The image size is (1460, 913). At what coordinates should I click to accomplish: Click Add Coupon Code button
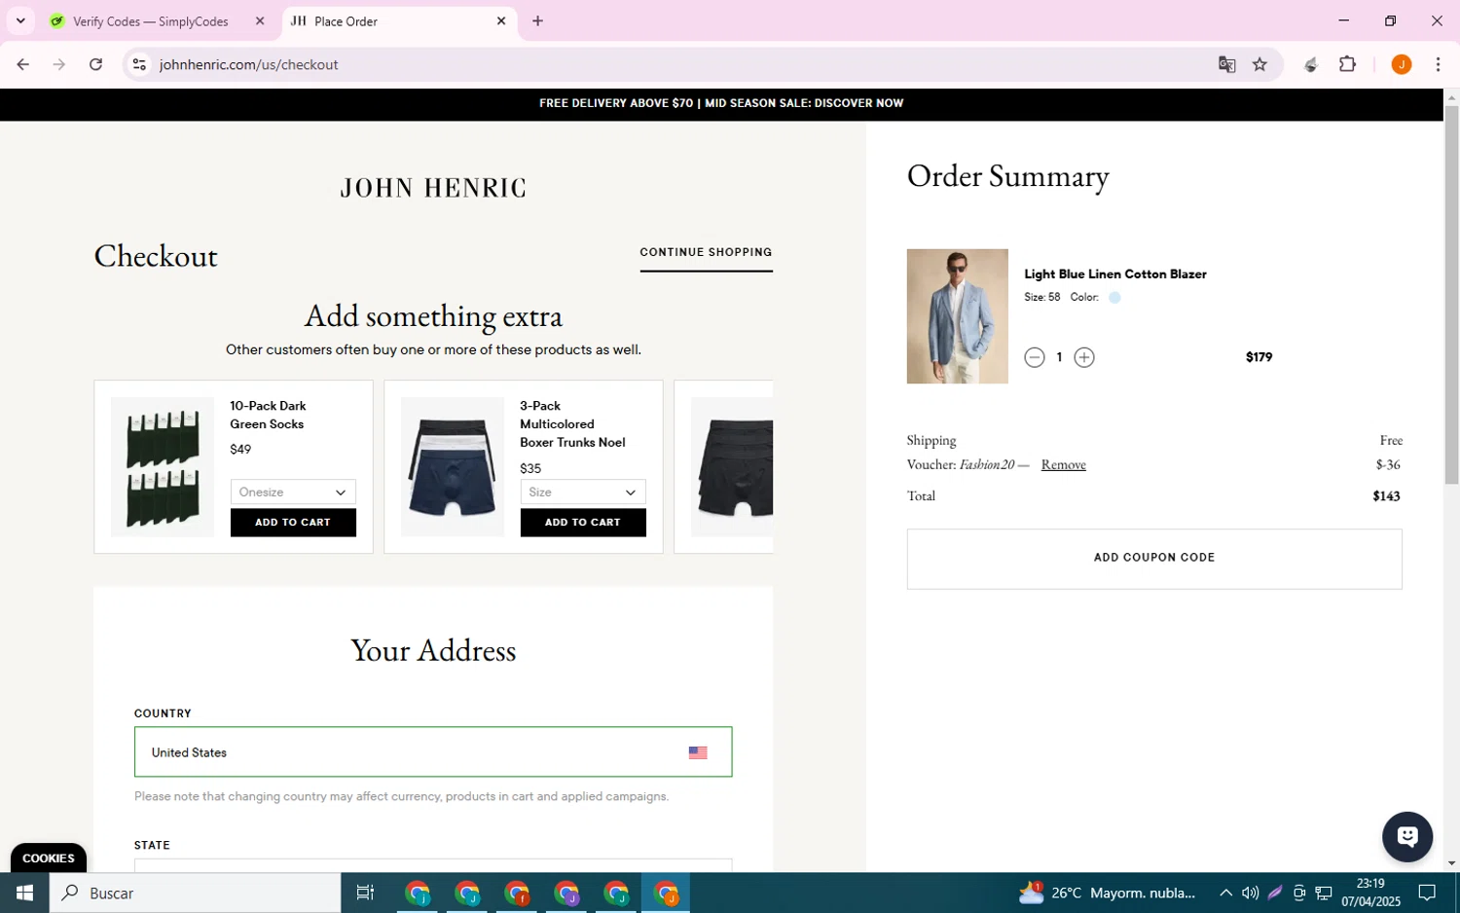(x=1154, y=560)
